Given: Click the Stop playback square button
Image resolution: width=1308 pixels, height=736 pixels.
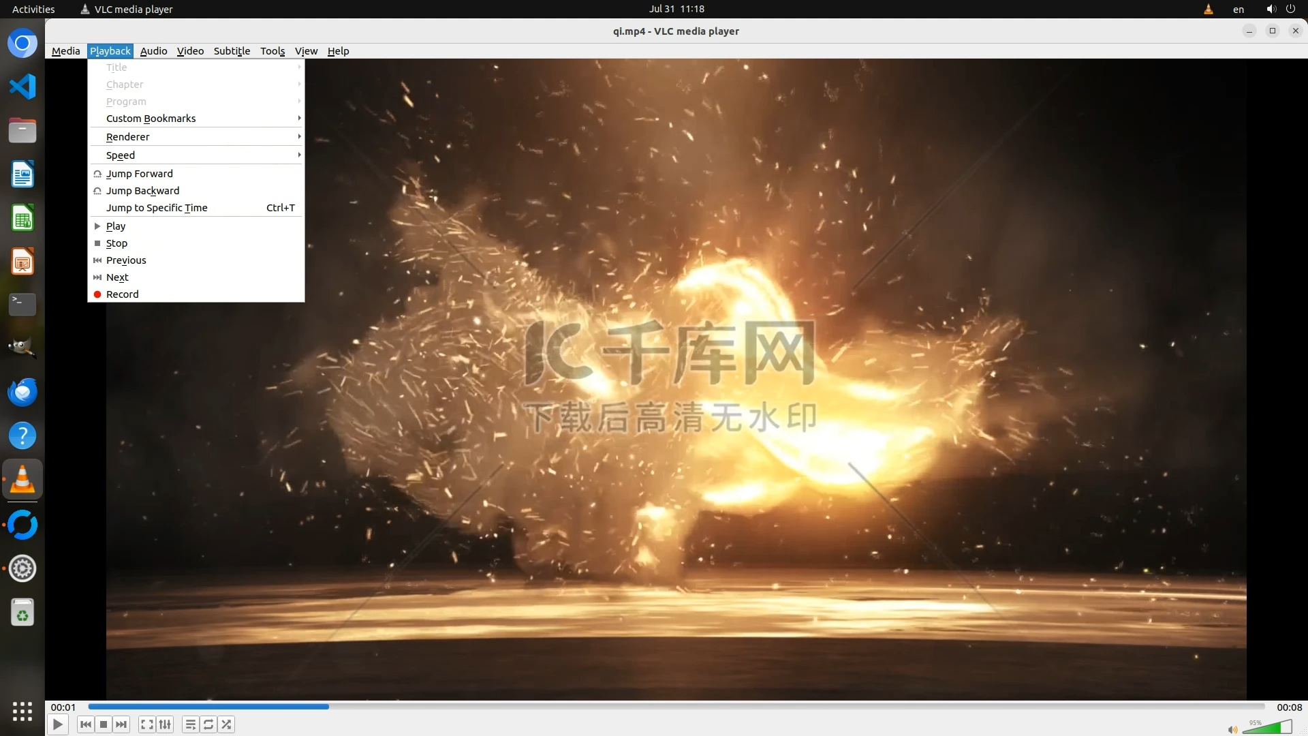Looking at the screenshot, I should [x=104, y=724].
